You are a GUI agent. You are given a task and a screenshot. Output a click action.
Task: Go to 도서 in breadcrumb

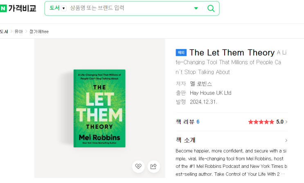pyautogui.click(x=4, y=32)
